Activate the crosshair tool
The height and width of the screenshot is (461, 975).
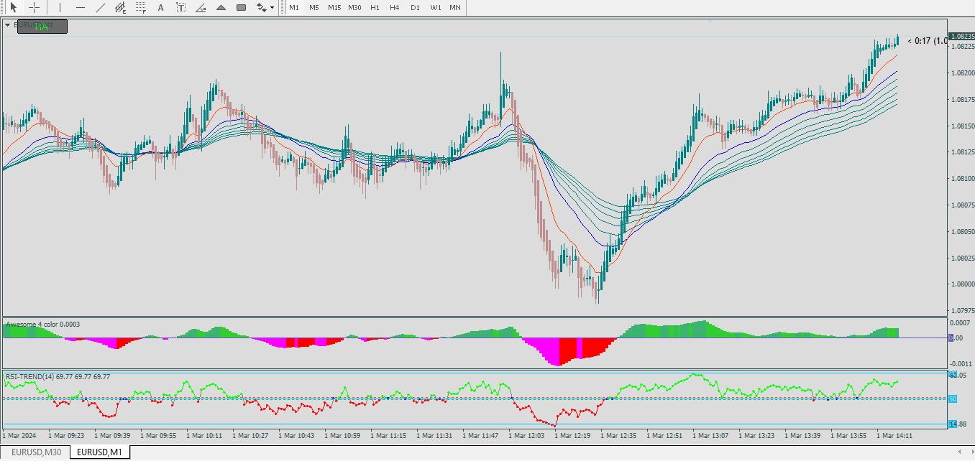(34, 7)
